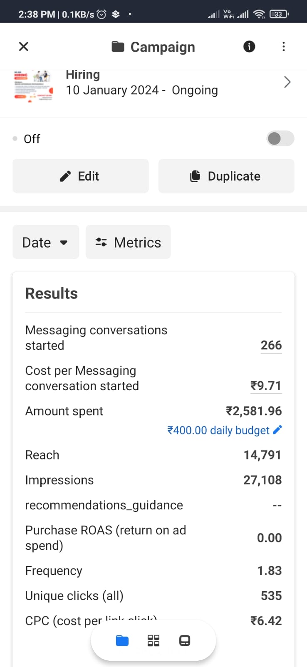Tap the 266 messaging conversations value
The width and height of the screenshot is (307, 667).
click(271, 345)
